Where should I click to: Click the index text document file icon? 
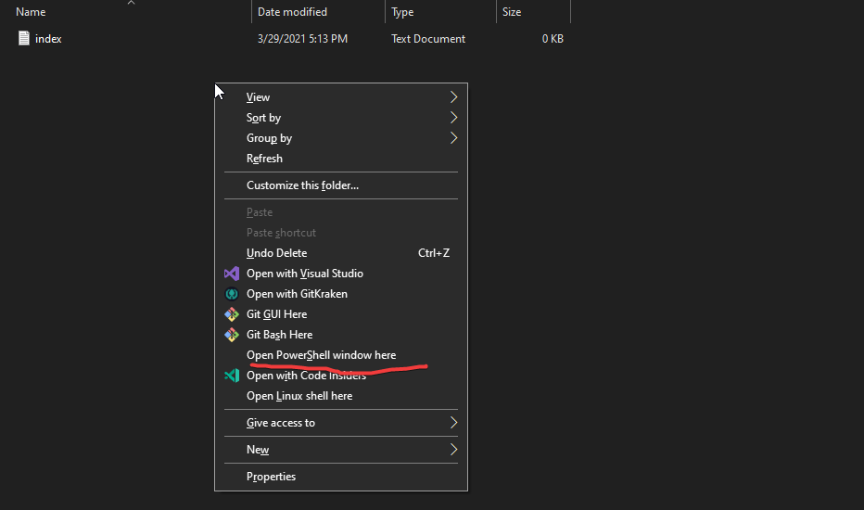coord(24,39)
